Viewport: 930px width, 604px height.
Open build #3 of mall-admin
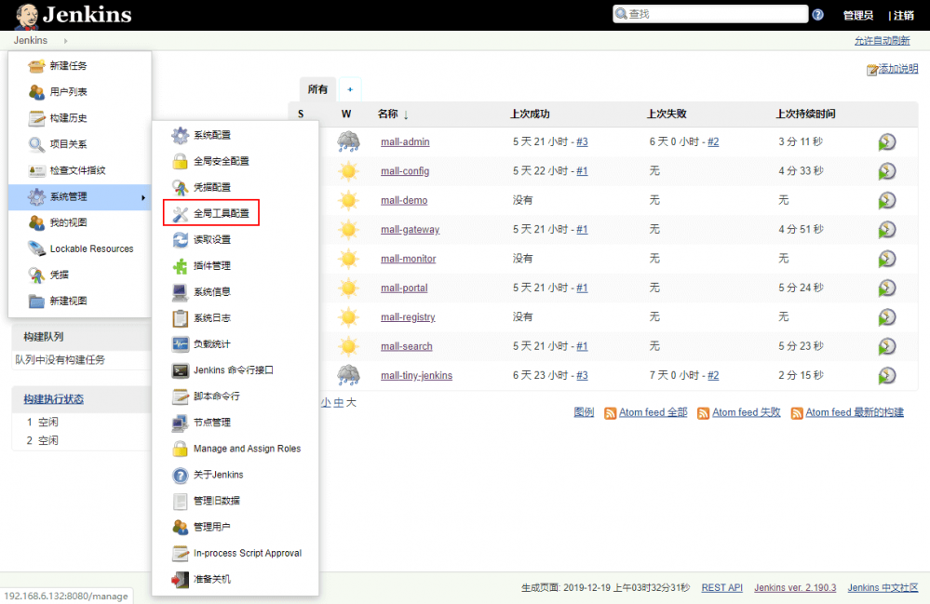coord(584,141)
